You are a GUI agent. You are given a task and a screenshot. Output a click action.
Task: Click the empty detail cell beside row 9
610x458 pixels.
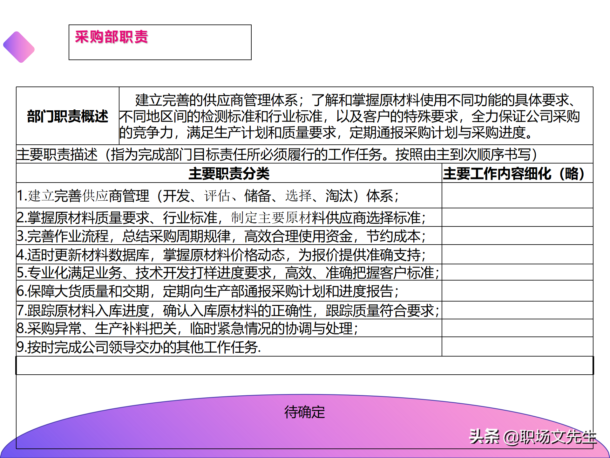[517, 347]
